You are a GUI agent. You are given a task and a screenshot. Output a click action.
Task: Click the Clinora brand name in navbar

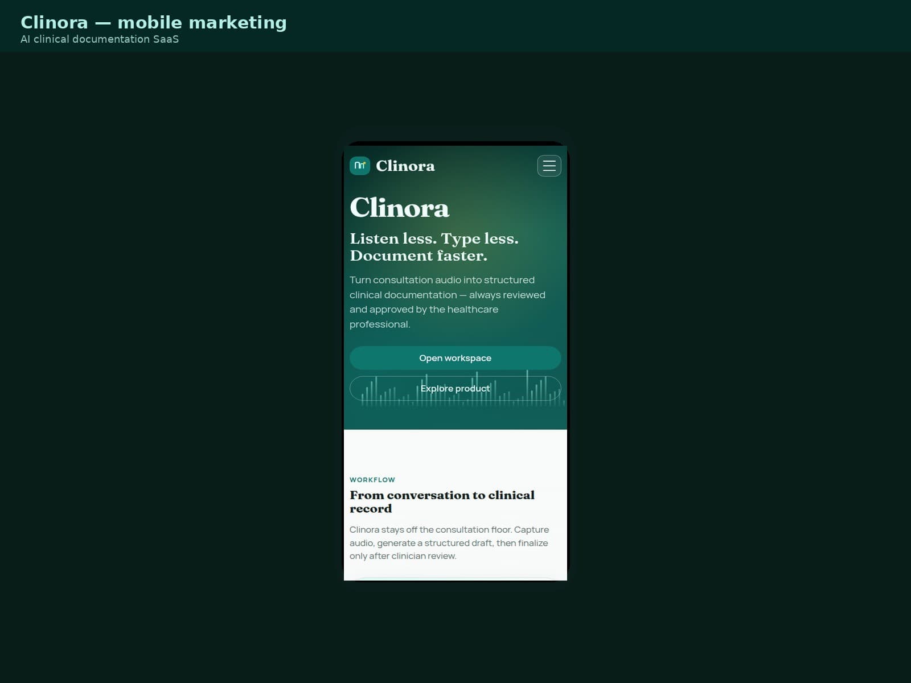[x=405, y=166]
